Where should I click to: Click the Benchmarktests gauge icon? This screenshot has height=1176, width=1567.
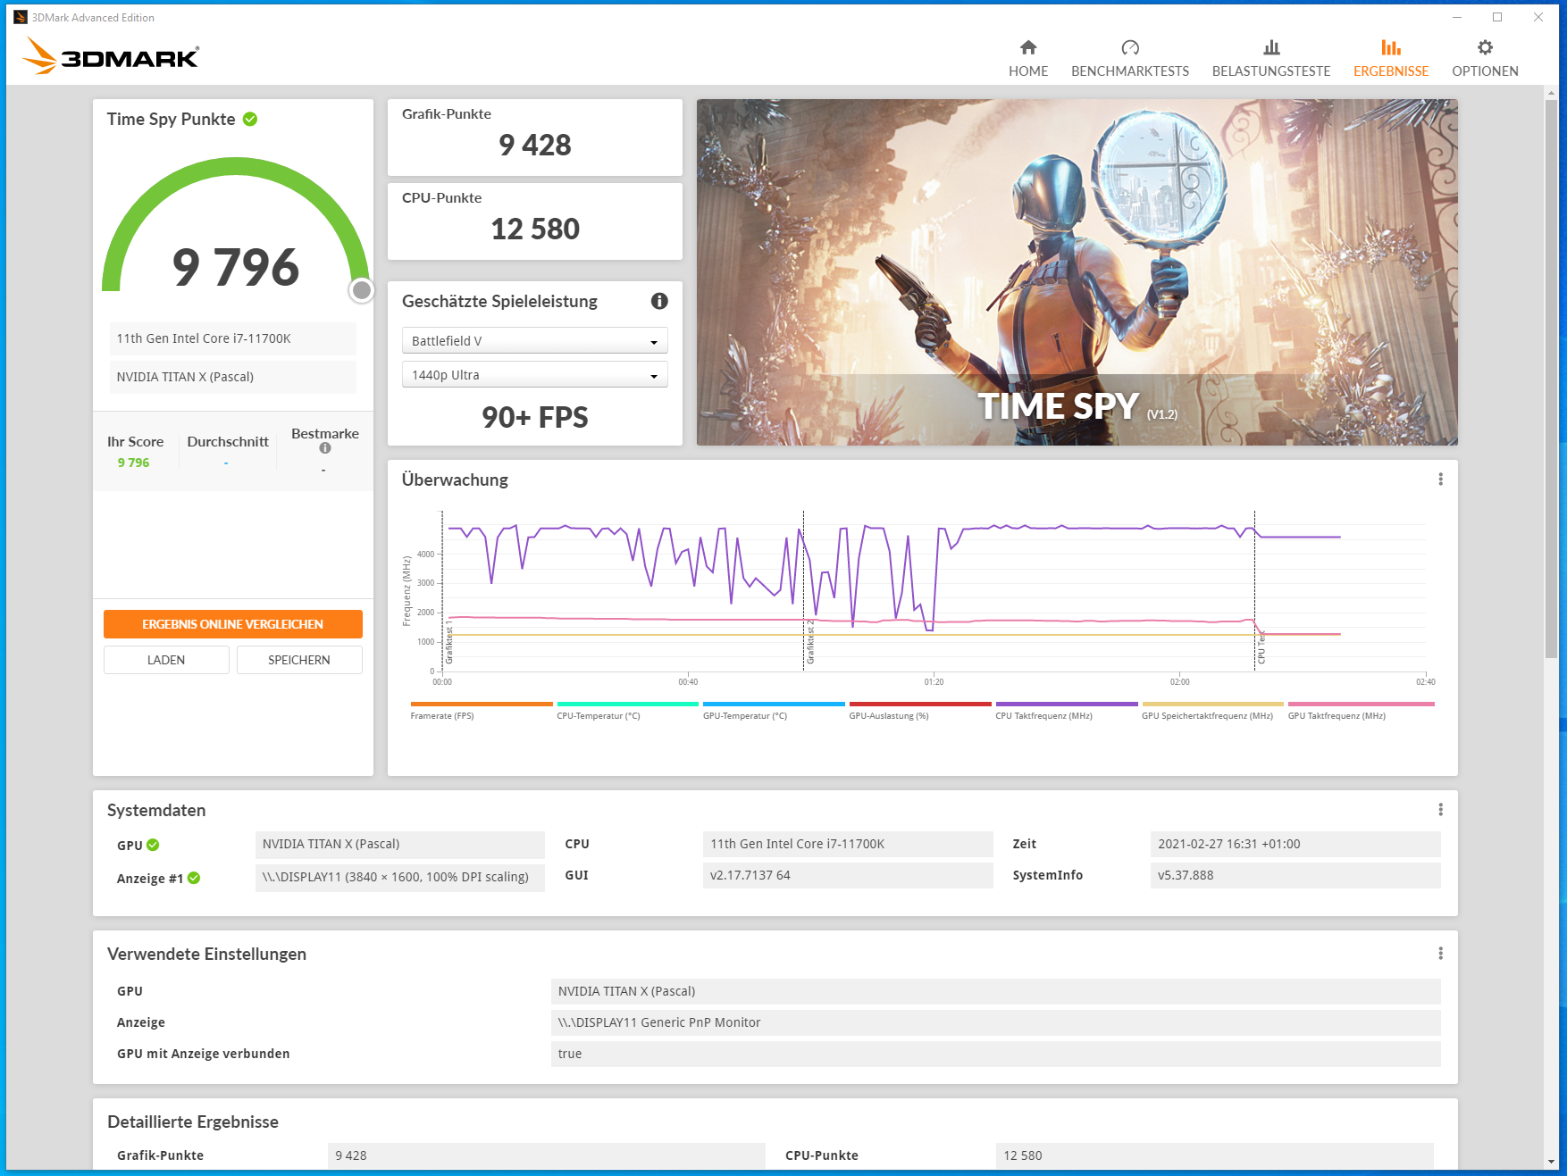(x=1130, y=47)
